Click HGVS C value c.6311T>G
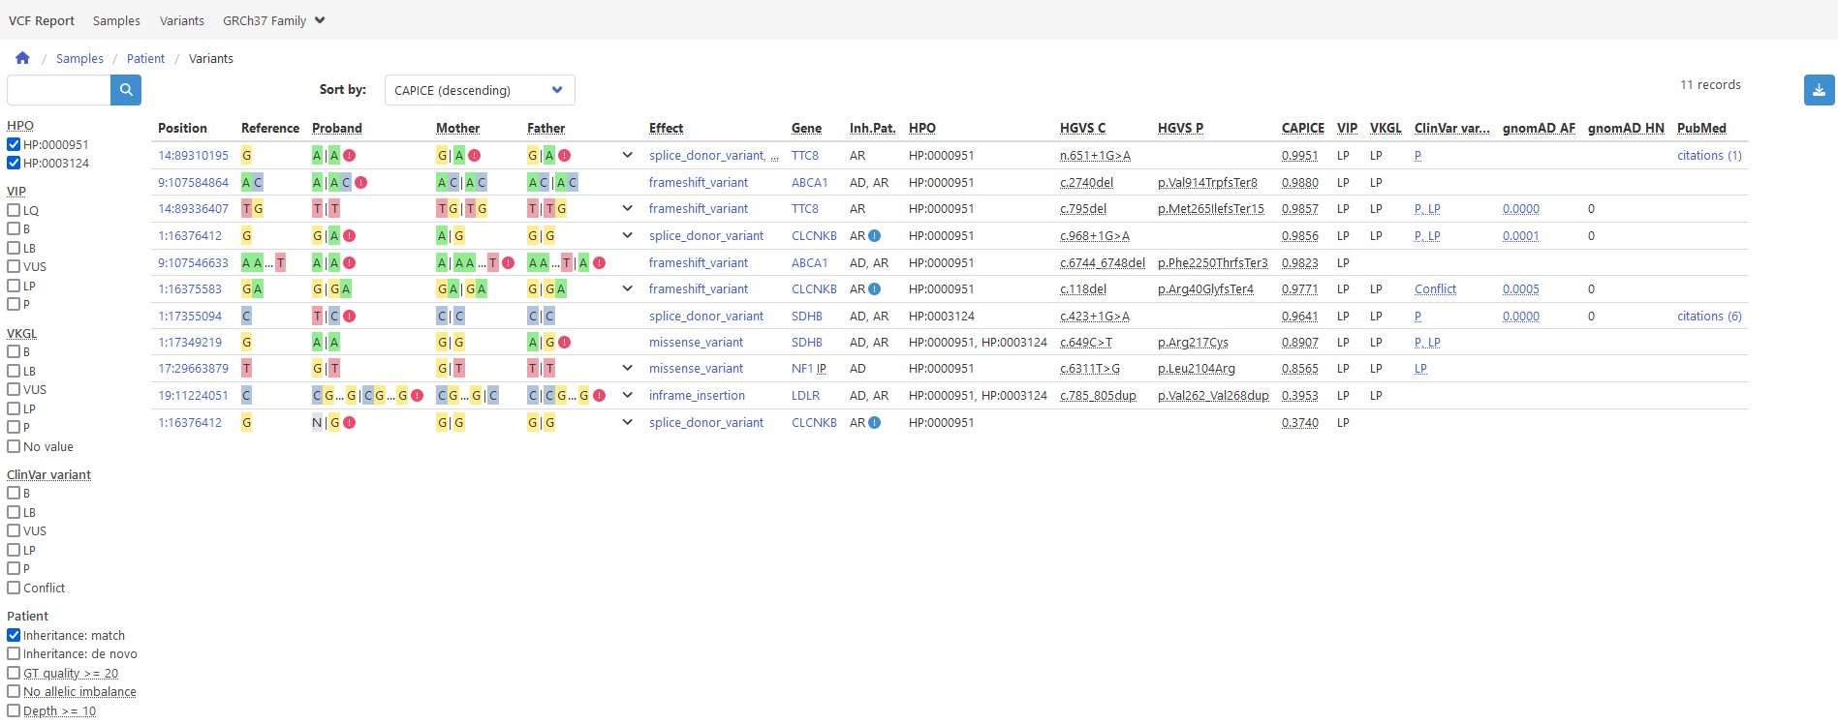This screenshot has height=725, width=1838. click(x=1090, y=368)
